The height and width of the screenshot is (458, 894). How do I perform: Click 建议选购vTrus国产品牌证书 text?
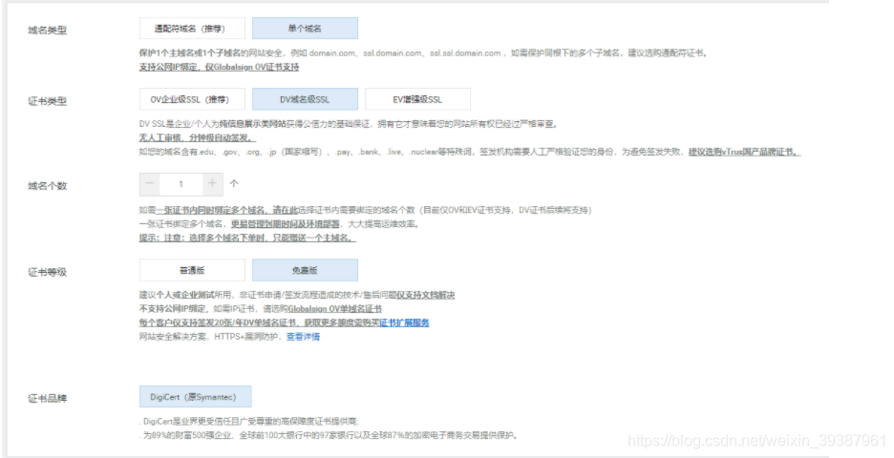coord(744,152)
